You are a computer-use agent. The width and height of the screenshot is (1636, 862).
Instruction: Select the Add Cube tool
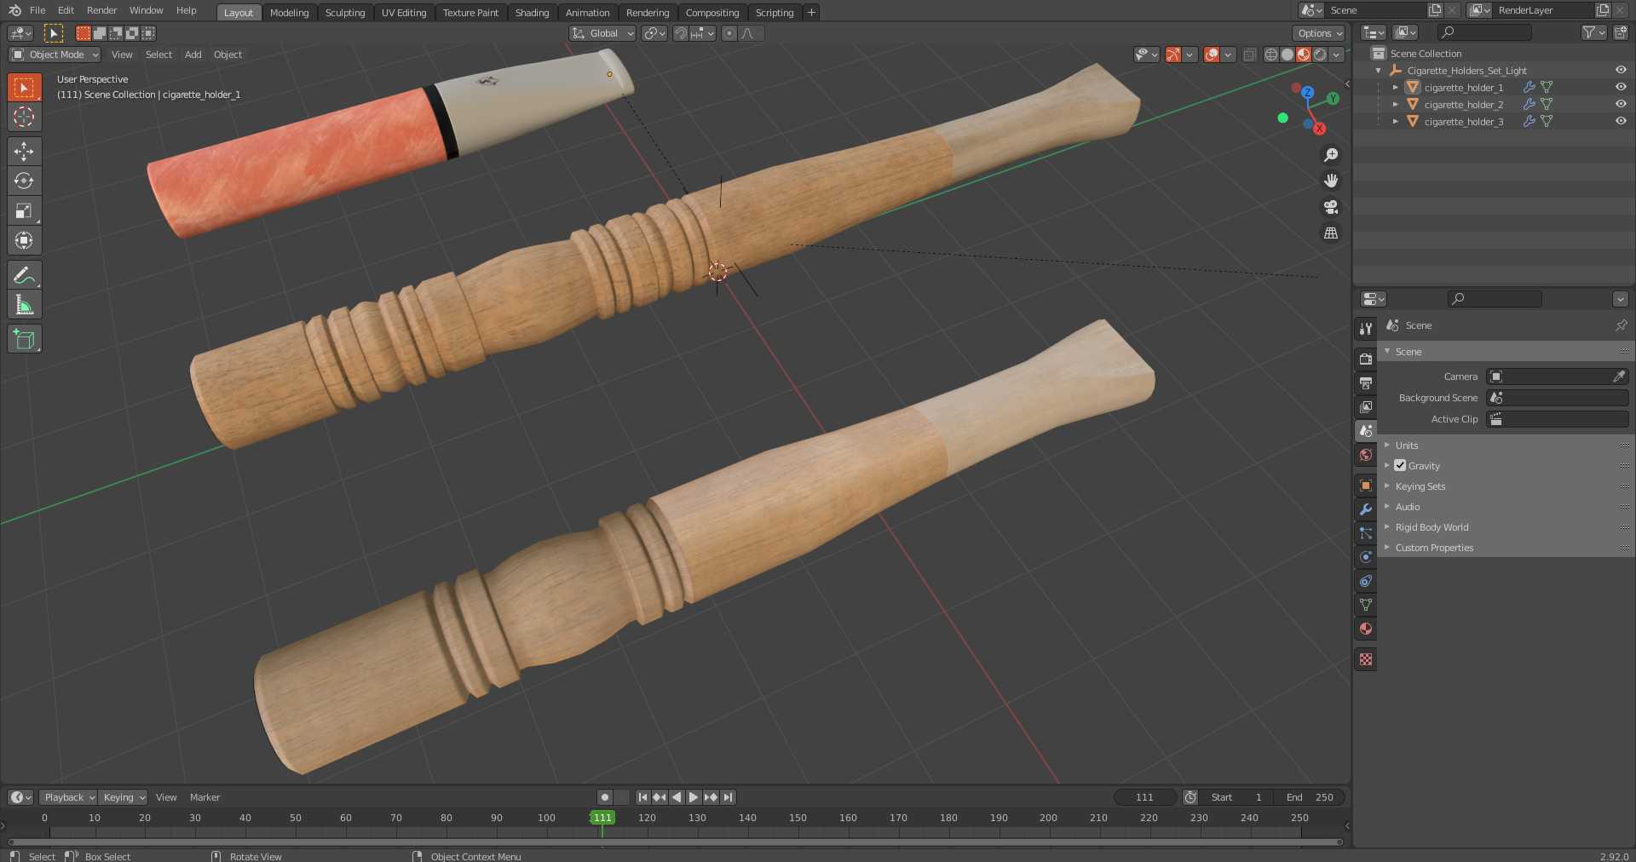point(24,338)
